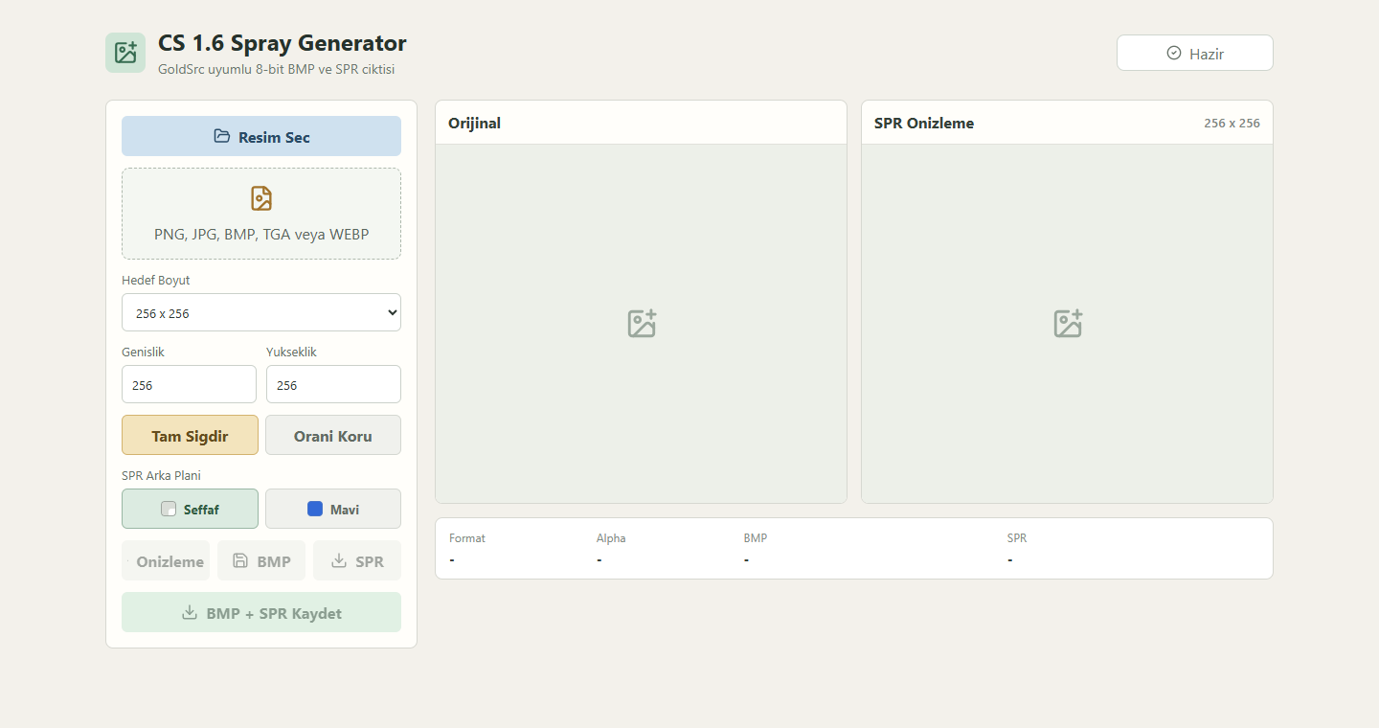Click the CS 1.6 Spray Generator title
The height and width of the screenshot is (728, 1379).
(283, 43)
